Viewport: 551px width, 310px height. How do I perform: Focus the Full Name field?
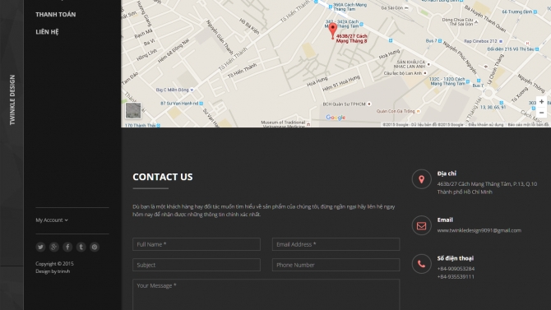coord(197,244)
